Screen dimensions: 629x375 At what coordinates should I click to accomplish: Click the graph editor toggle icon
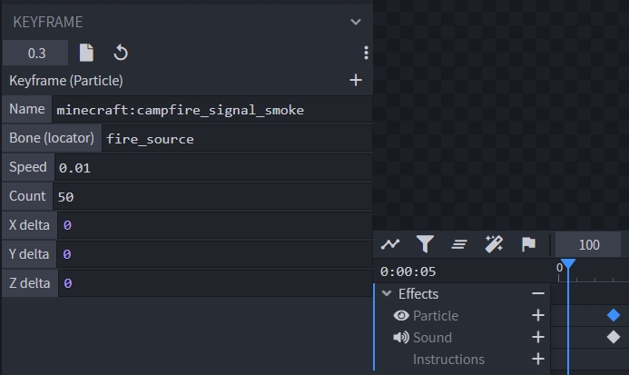[390, 244]
